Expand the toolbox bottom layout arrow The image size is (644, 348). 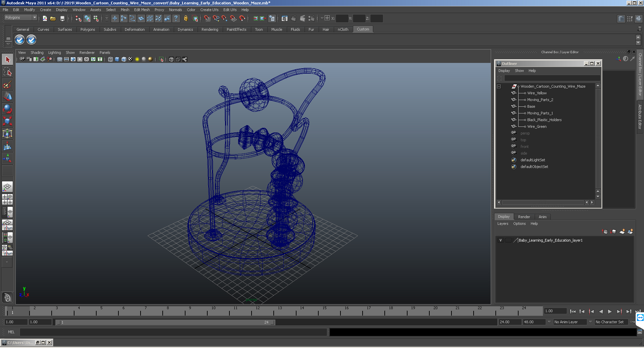coord(7,262)
